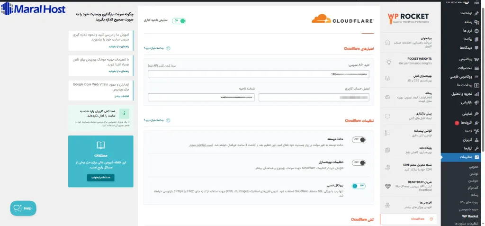Viewport: 485px width, 226px height.
Task: Click the plugin icon next to افزونه‌ها
Action: coord(476,123)
